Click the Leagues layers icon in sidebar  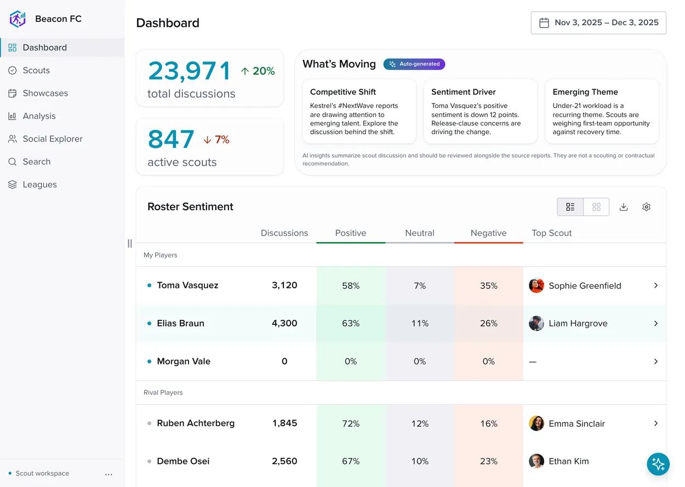(12, 185)
